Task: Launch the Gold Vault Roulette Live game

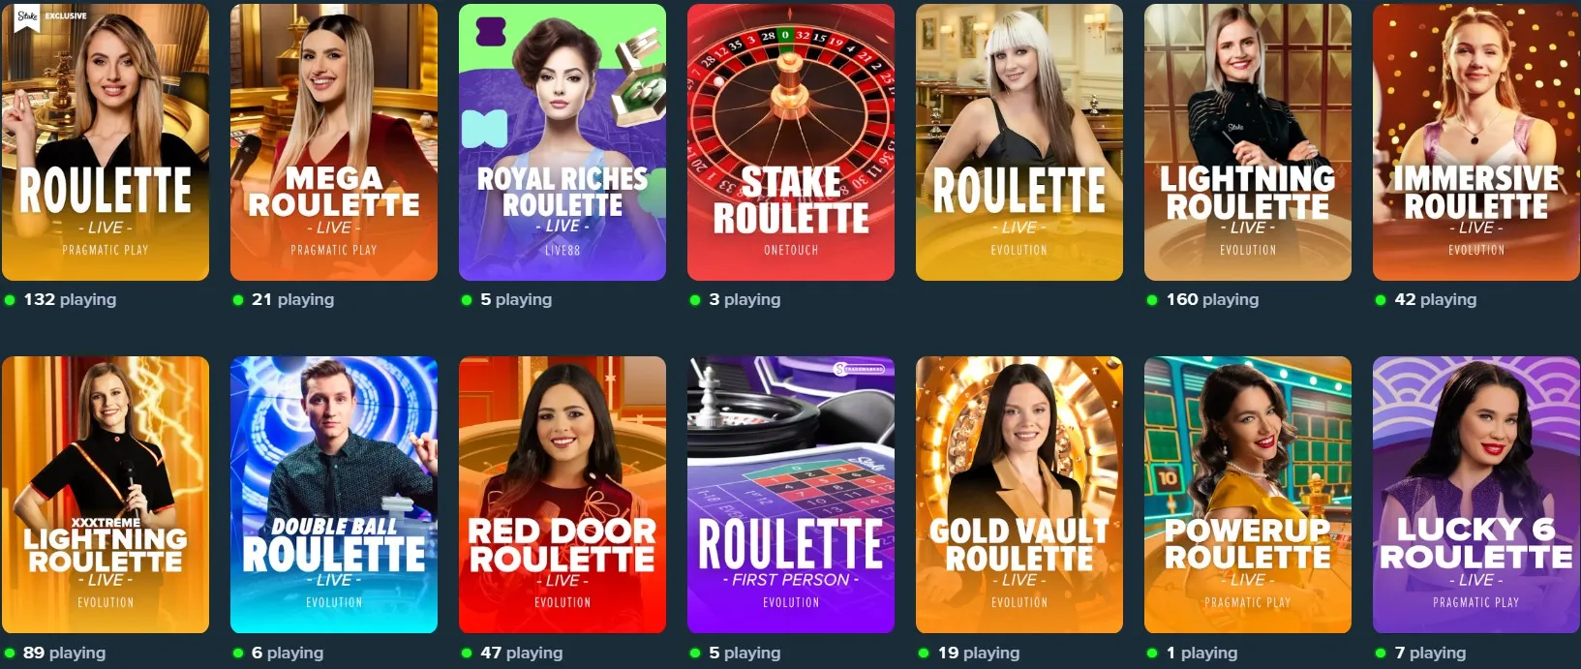Action: [1019, 495]
